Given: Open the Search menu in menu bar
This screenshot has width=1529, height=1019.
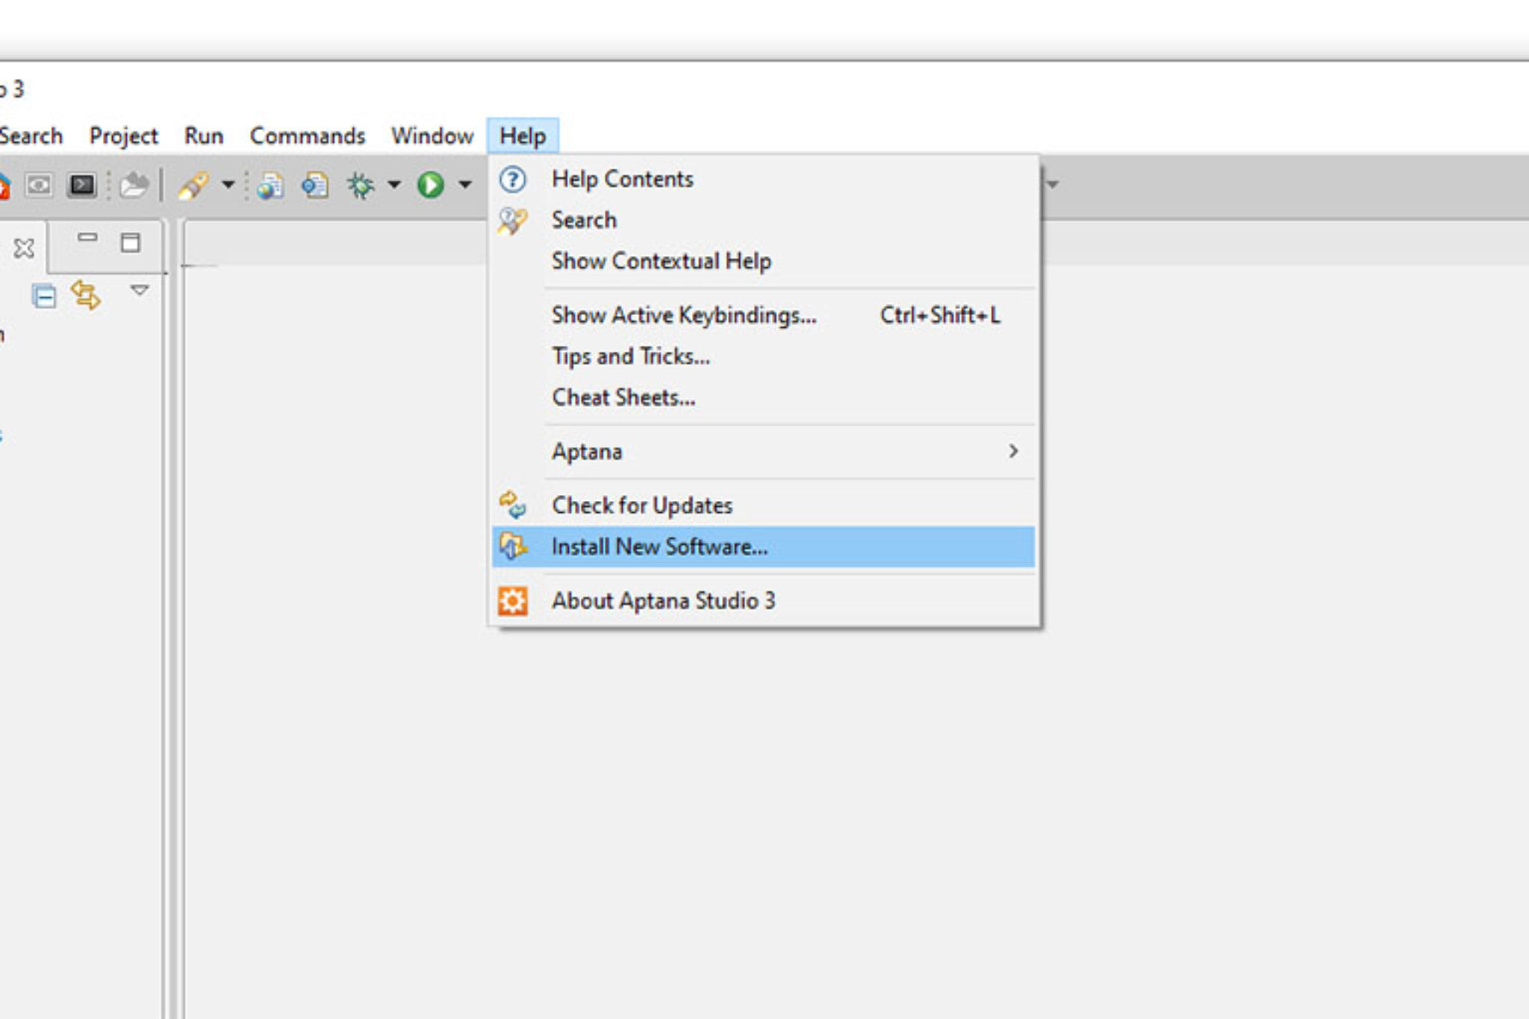Looking at the screenshot, I should (x=31, y=136).
